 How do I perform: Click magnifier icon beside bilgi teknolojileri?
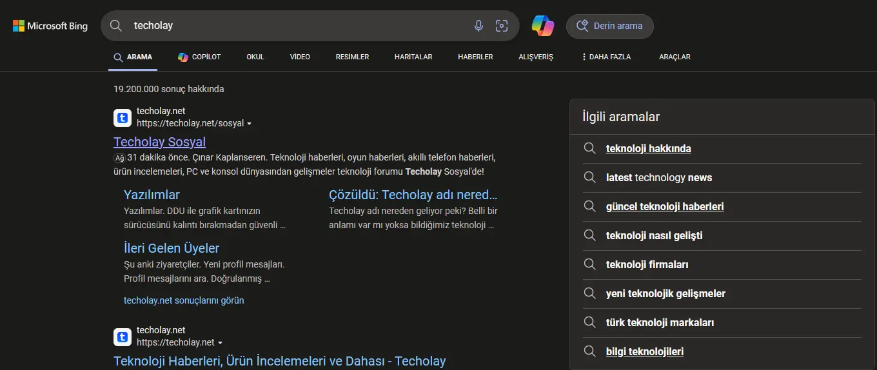[589, 351]
